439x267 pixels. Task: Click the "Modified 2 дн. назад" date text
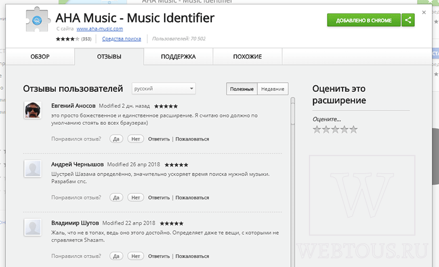[125, 106]
